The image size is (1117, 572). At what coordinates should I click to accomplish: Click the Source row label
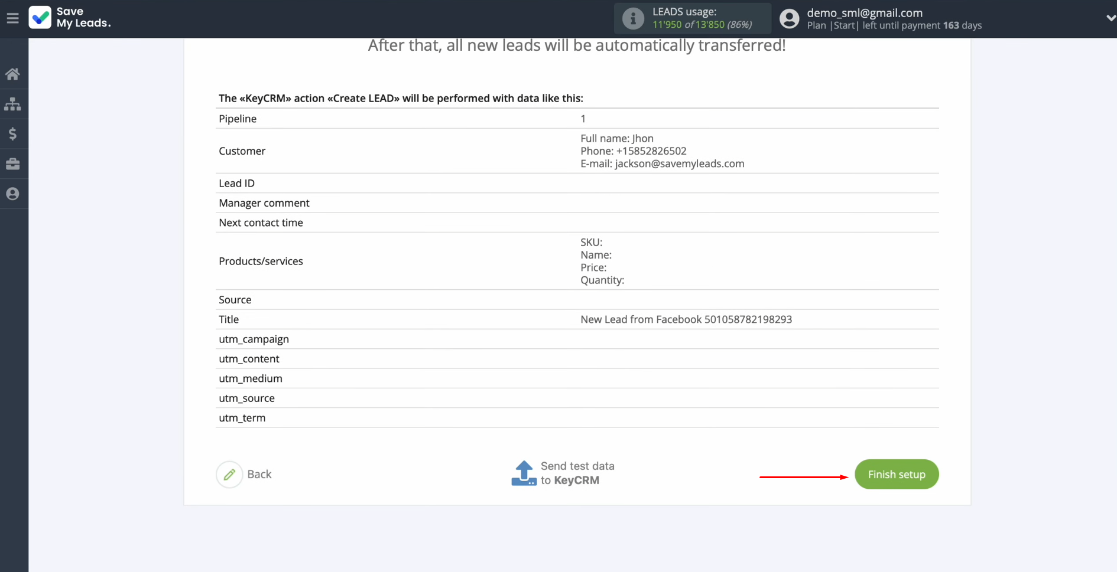[235, 299]
